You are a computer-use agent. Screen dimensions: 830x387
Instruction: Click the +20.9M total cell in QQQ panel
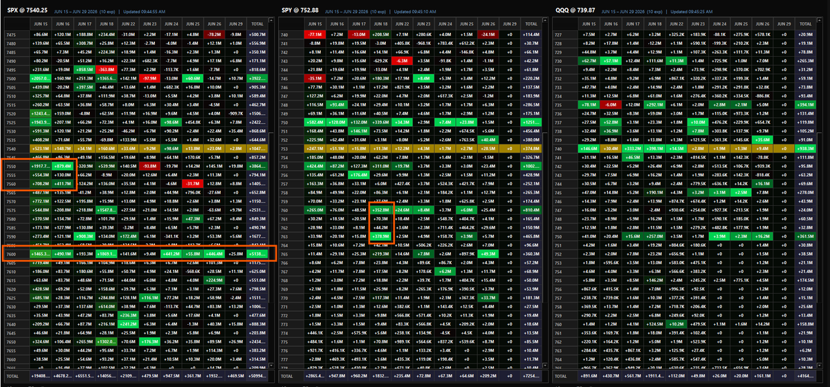[x=807, y=34]
